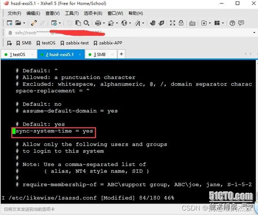
Task: Click the Help question mark icon
Action: coord(232,23)
